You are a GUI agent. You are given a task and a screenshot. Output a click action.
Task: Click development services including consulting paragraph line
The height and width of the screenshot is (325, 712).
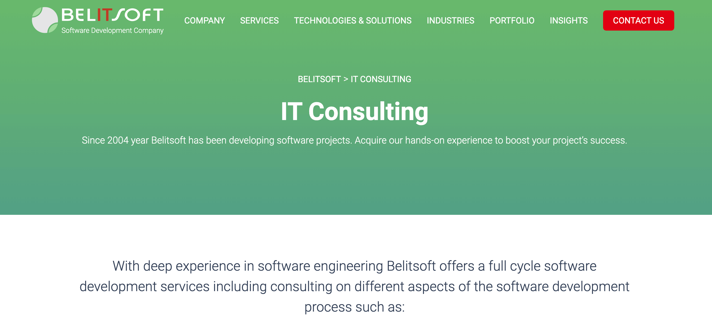click(x=354, y=286)
